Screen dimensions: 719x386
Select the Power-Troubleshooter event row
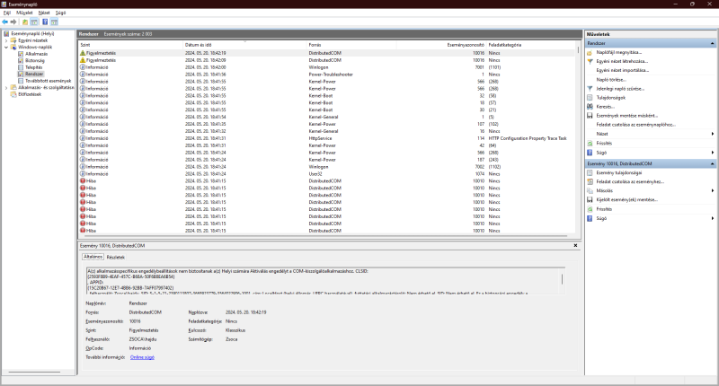click(326, 75)
